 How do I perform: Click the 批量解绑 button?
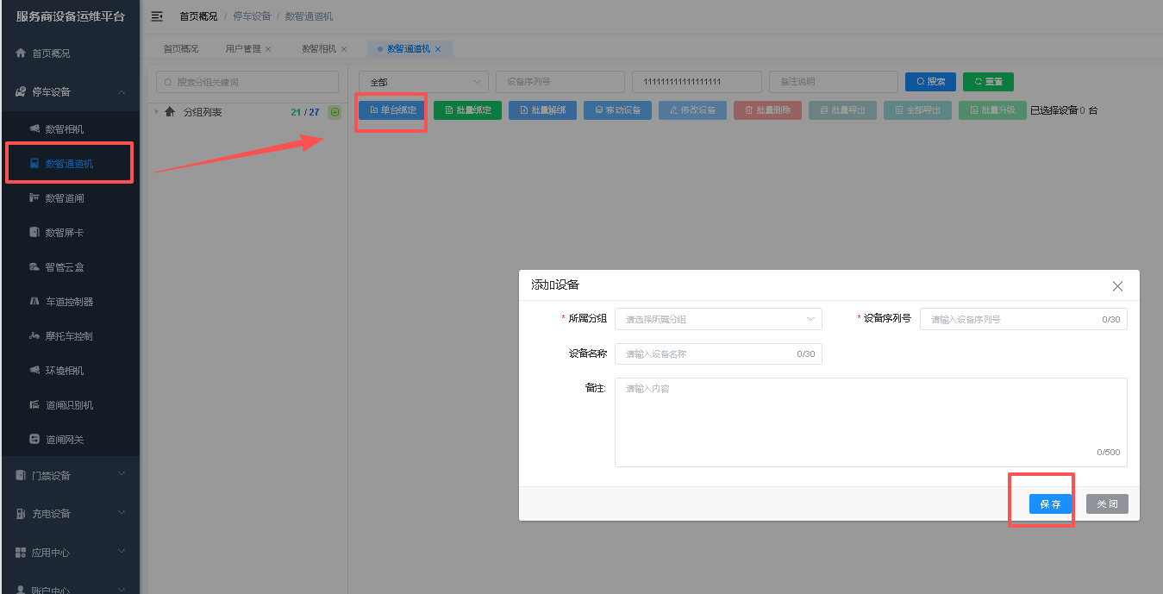coord(542,110)
